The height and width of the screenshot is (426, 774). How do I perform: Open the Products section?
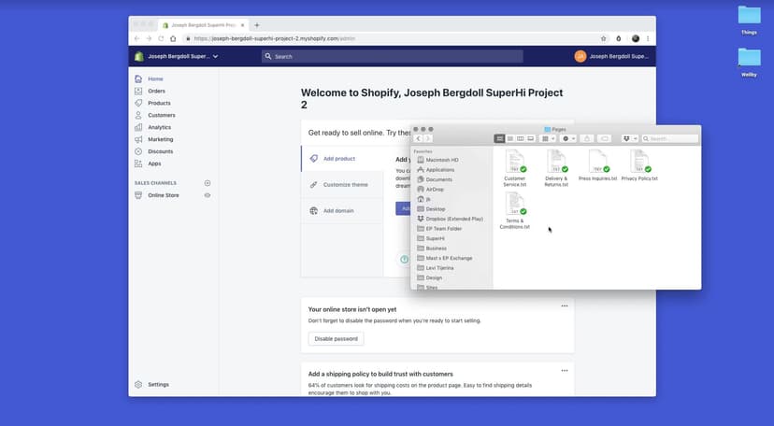tap(159, 103)
